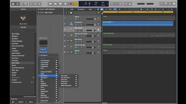
Task: Click the Fast Forward transport button
Action: pyautogui.click(x=55, y=4)
